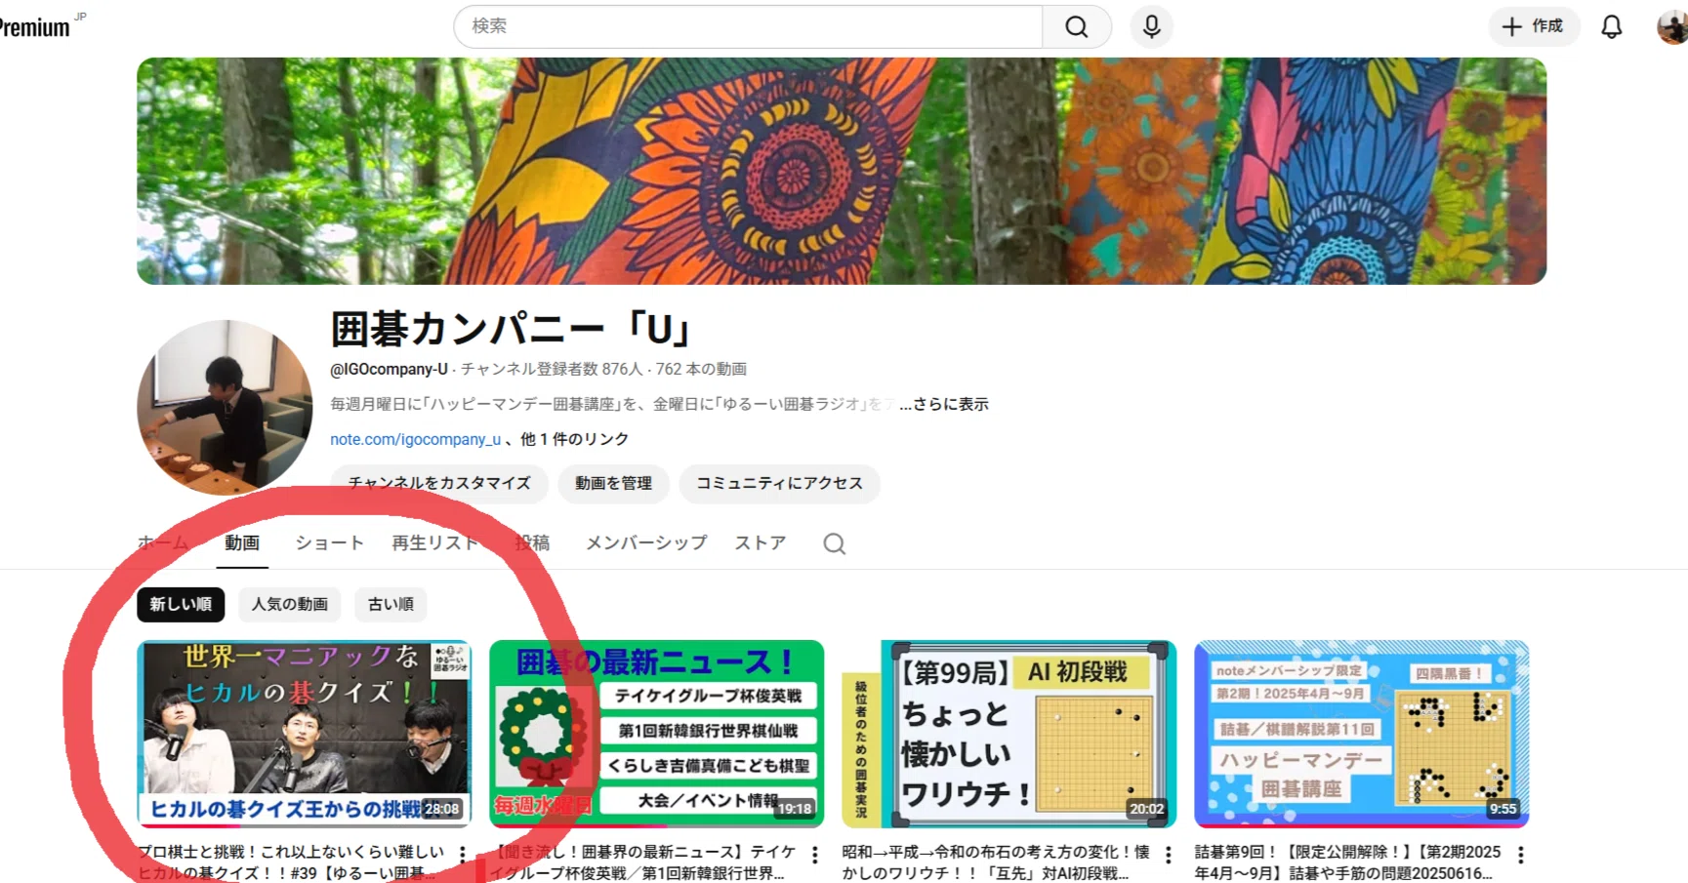Switch to the ホーム tab
This screenshot has height=883, width=1688.
pyautogui.click(x=163, y=542)
